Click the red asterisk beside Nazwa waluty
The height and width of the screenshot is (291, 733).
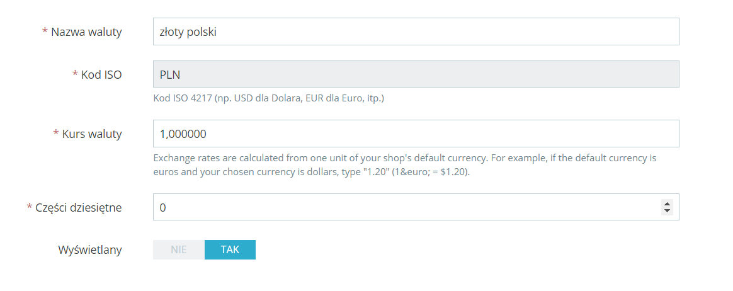point(45,32)
